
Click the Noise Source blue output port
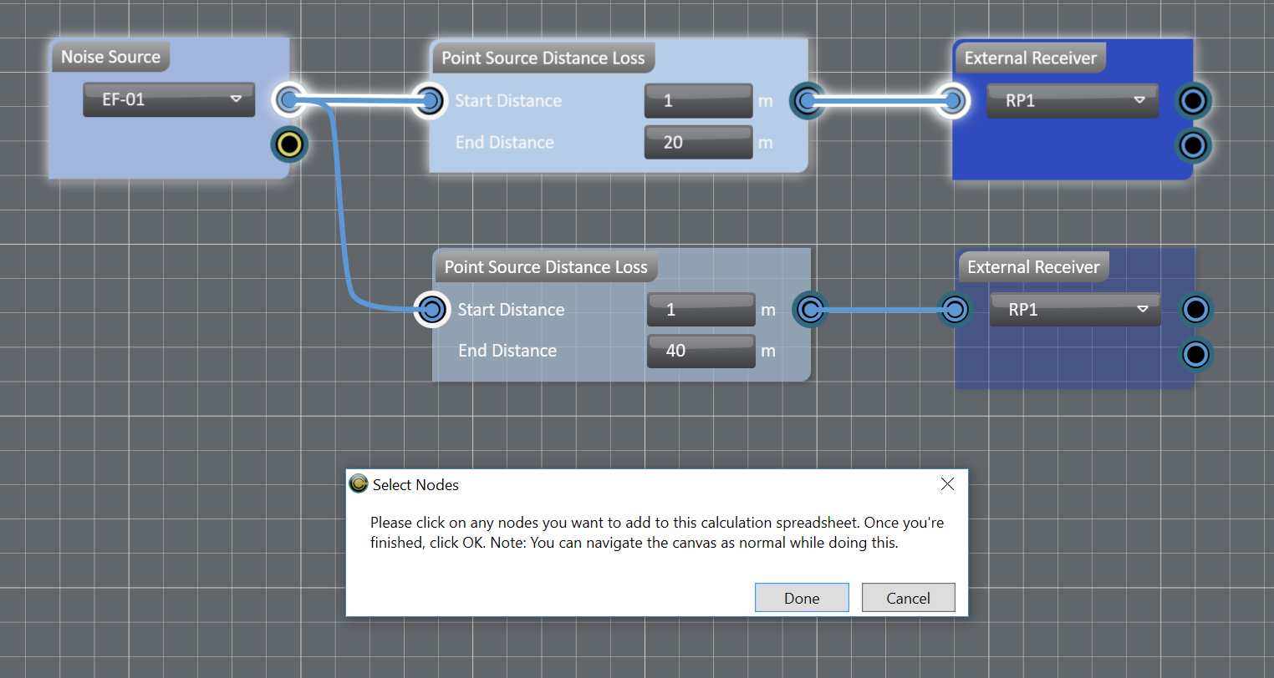click(289, 100)
